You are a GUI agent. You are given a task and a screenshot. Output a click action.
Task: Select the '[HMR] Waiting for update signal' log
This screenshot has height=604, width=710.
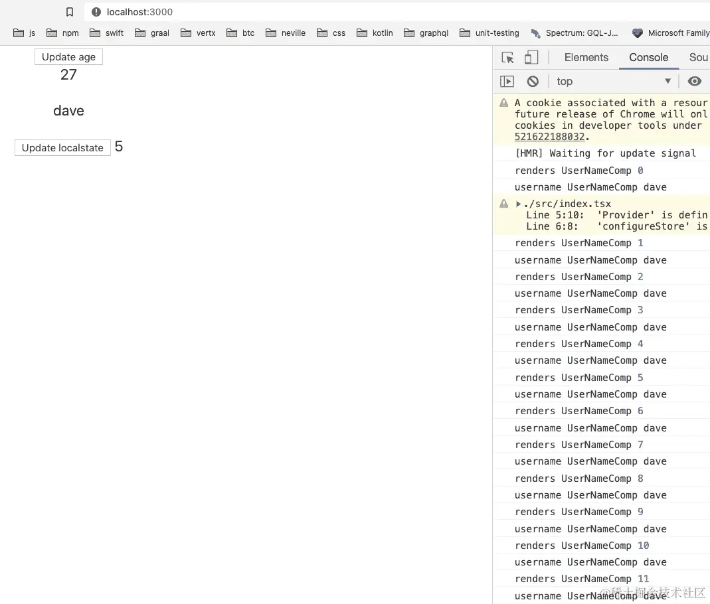(606, 153)
